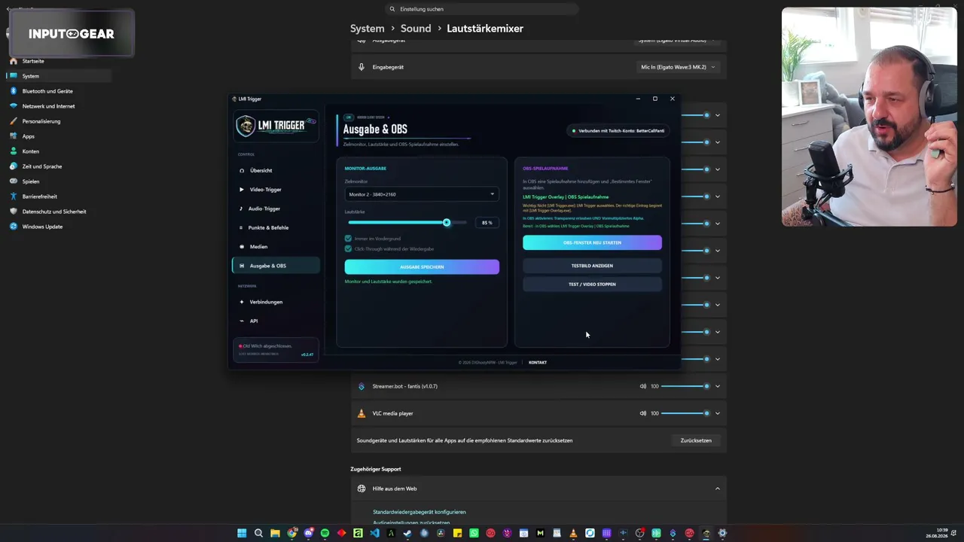
Task: Expand the VLC media player row
Action: click(x=718, y=413)
